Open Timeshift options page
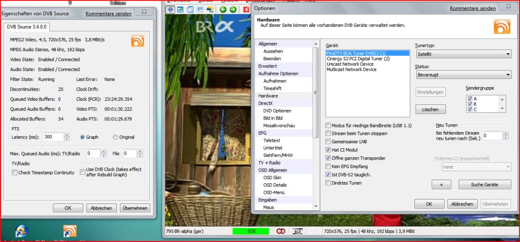 pos(273,89)
